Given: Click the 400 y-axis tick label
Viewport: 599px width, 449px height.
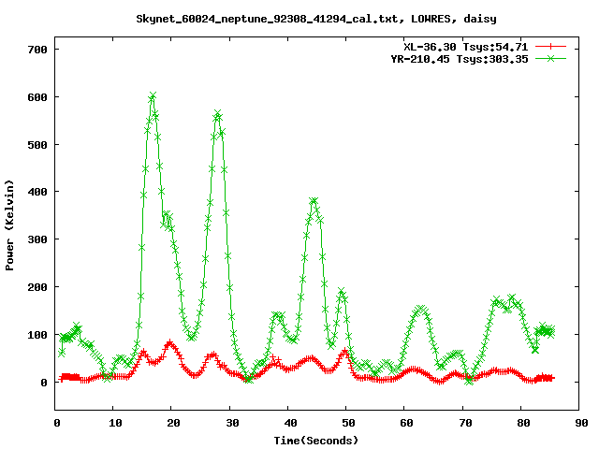Looking at the screenshot, I should 37,192.
